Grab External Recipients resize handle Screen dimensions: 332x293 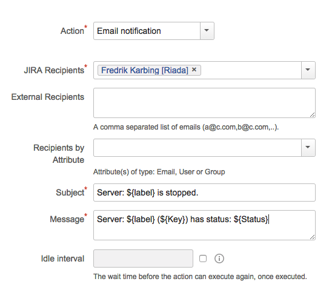point(312,115)
